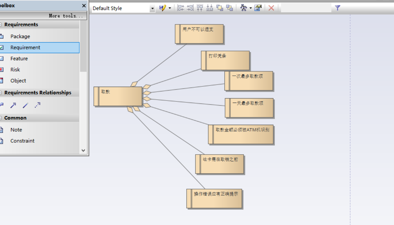Pick the solid arrow relationship tool
394x225 pixels.
tap(13, 105)
